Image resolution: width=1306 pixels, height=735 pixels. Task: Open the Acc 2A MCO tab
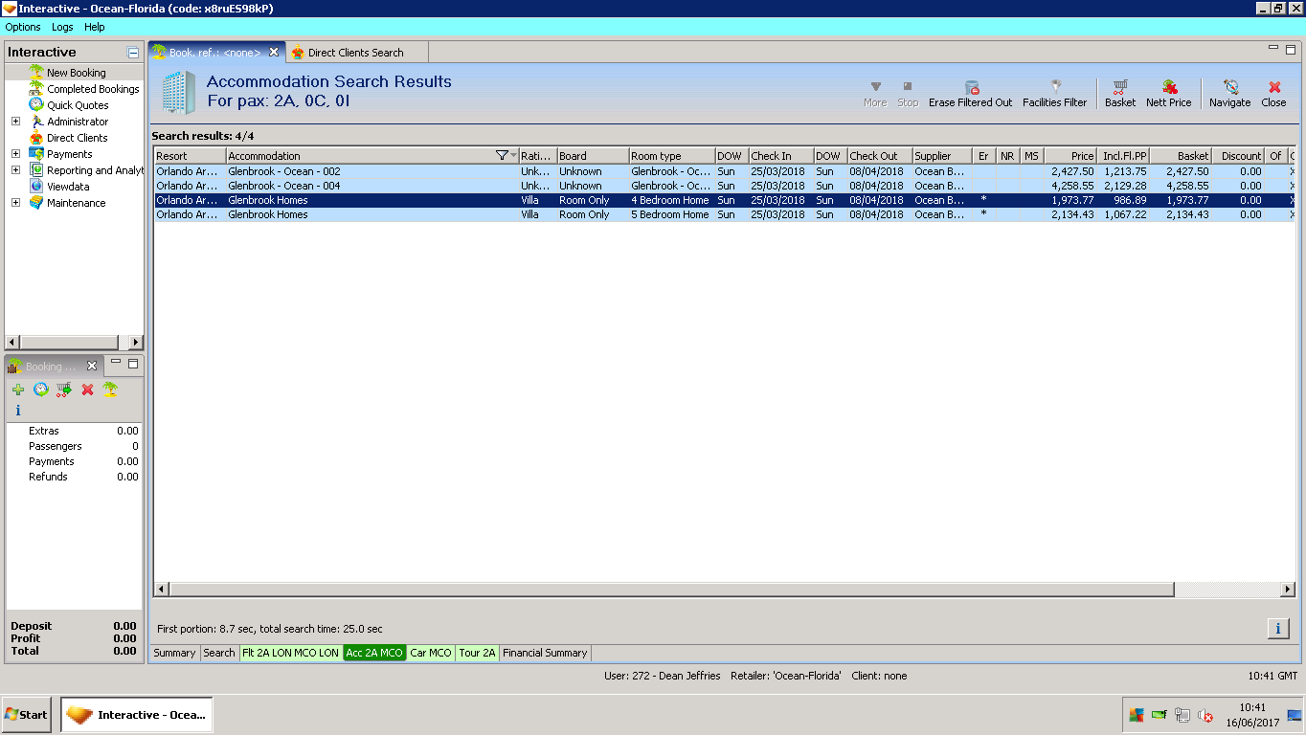coord(374,653)
